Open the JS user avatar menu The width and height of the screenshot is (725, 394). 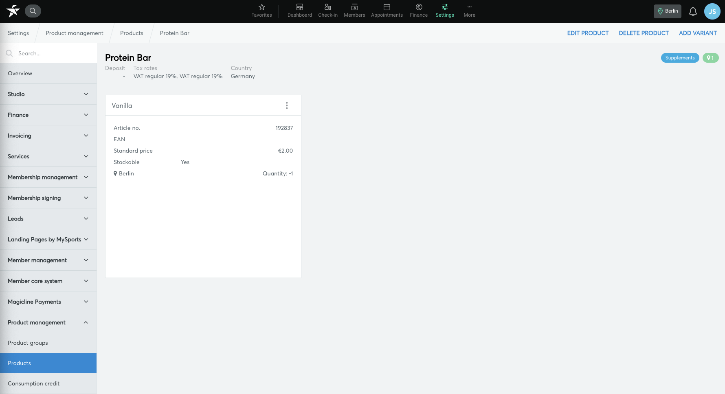point(712,11)
